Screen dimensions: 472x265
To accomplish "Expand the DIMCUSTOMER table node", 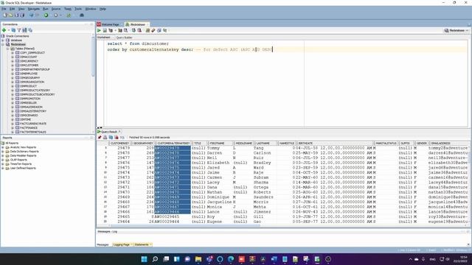I will (x=13, y=66).
